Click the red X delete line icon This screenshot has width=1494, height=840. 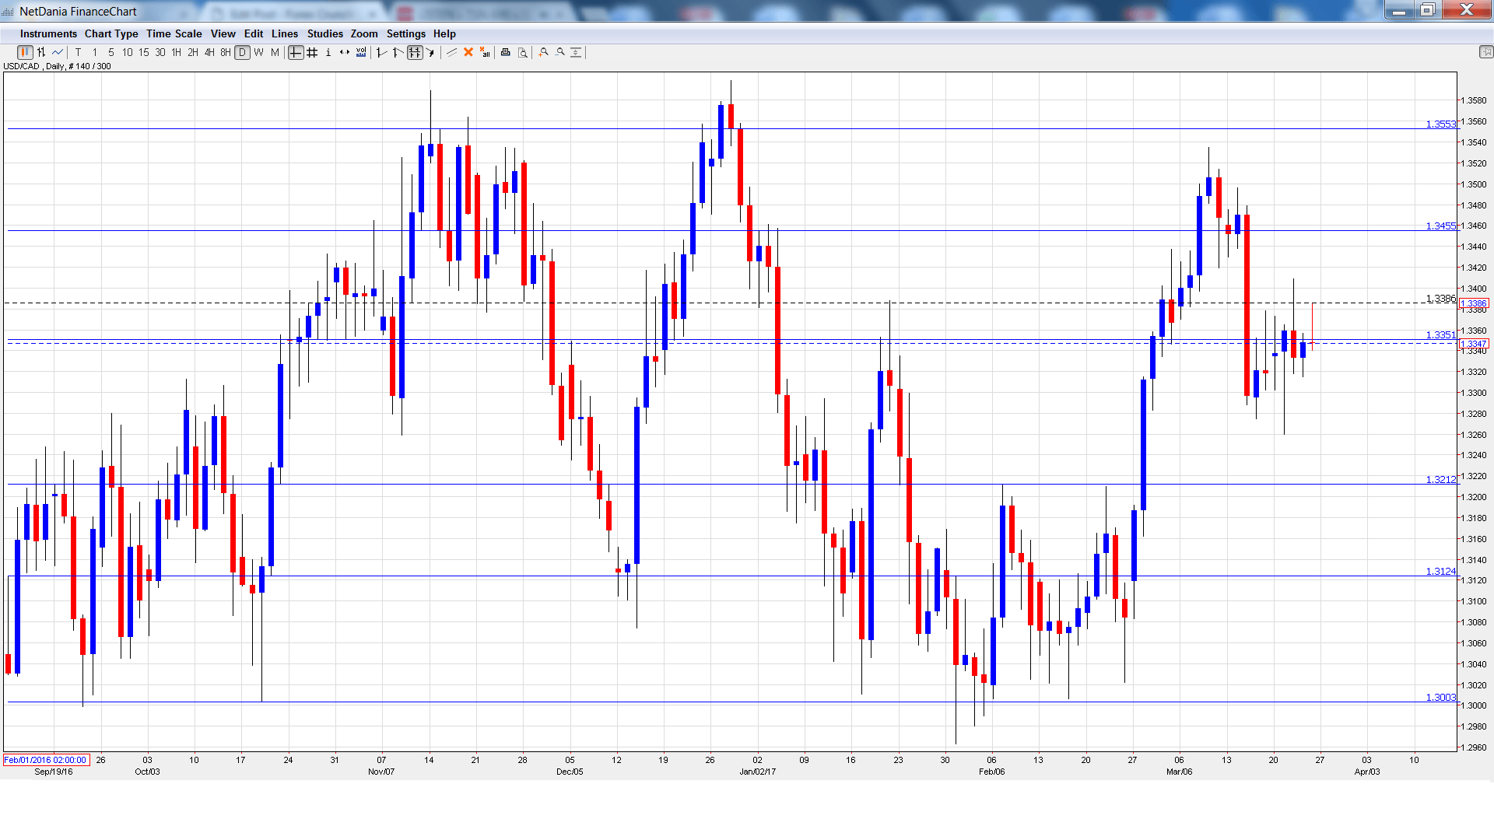click(468, 52)
